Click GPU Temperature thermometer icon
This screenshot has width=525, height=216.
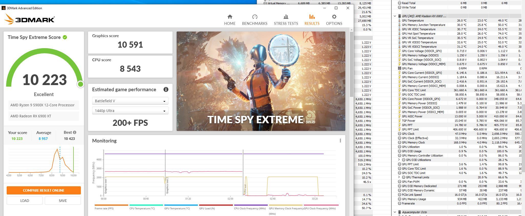coord(400,20)
